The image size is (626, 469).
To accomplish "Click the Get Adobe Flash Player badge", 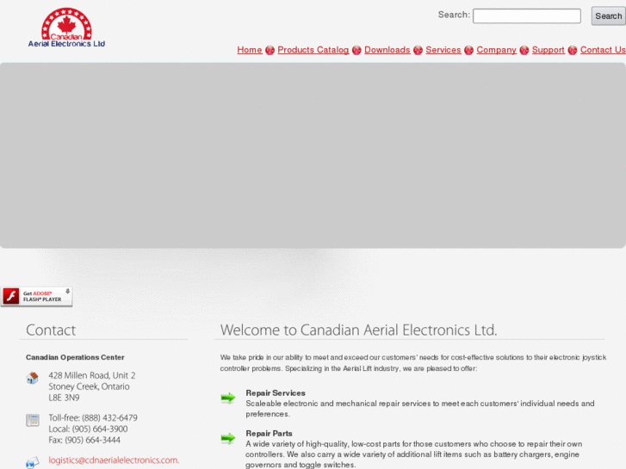I will [x=36, y=297].
